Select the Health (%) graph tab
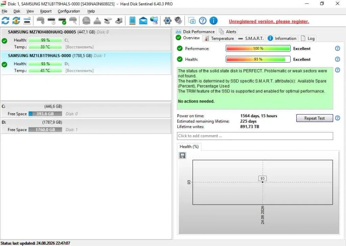This screenshot has width=346, height=246. 189,147
